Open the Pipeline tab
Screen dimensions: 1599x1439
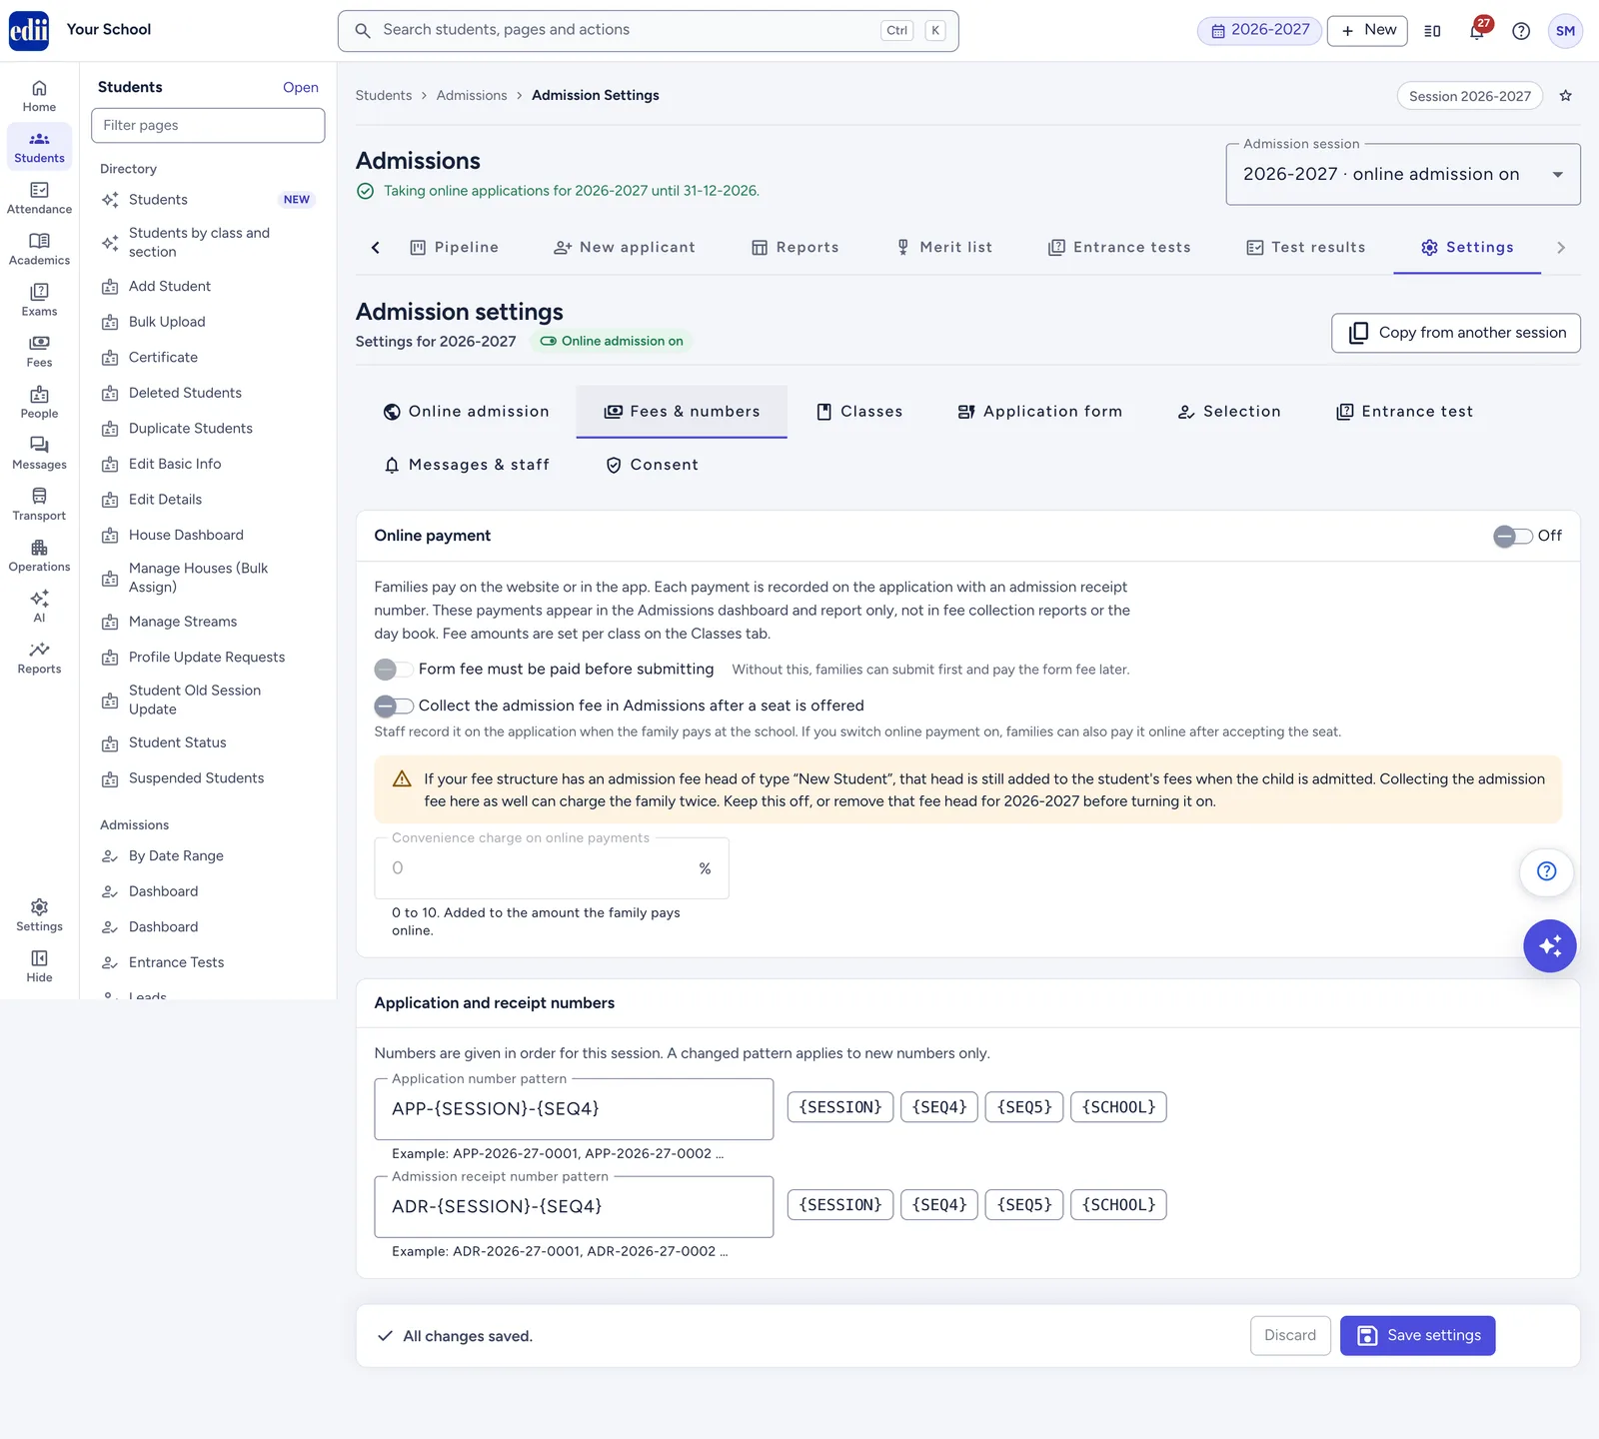pyautogui.click(x=455, y=248)
